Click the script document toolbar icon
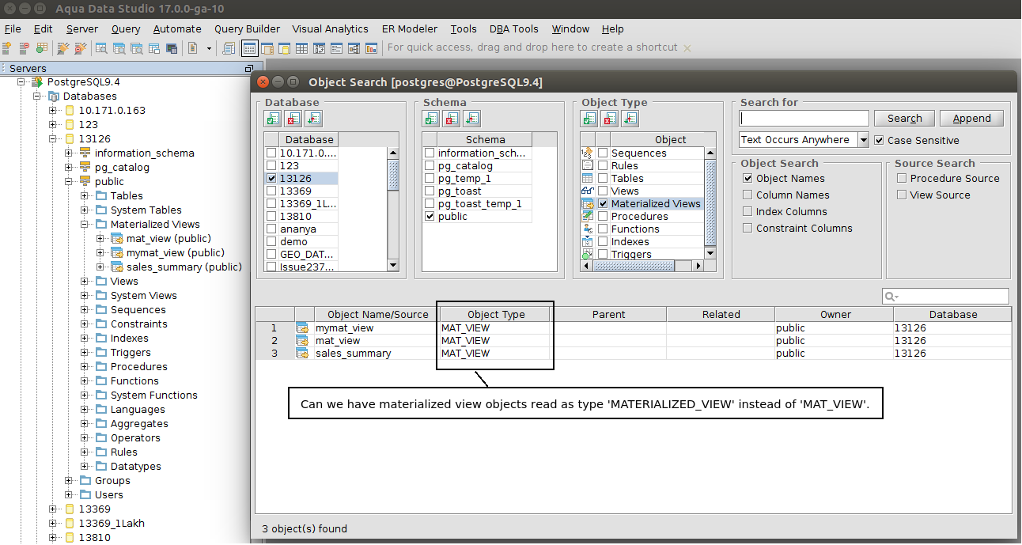The width and height of the screenshot is (1022, 545). point(192,48)
